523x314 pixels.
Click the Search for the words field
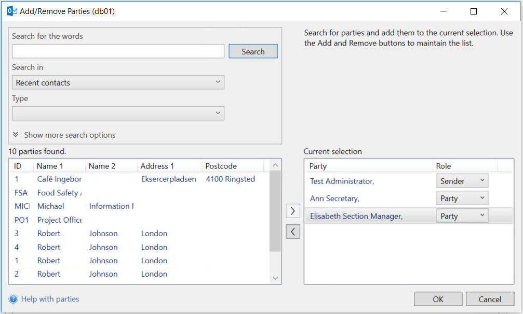[x=118, y=51]
